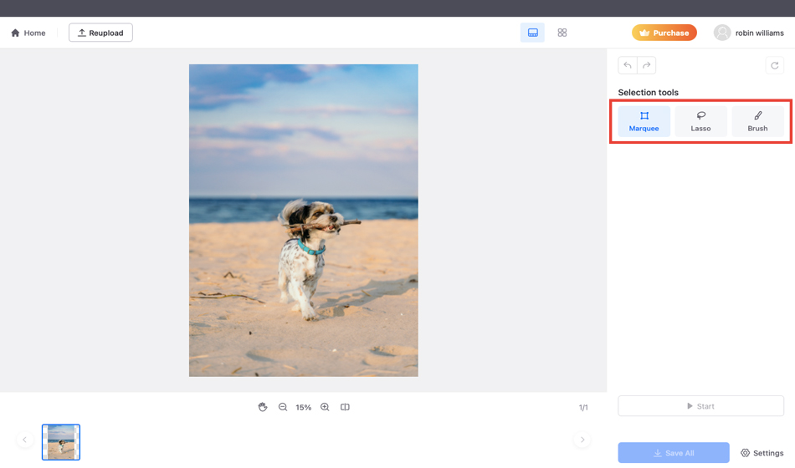This screenshot has width=795, height=468.
Task: Click the Save All button
Action: click(674, 453)
